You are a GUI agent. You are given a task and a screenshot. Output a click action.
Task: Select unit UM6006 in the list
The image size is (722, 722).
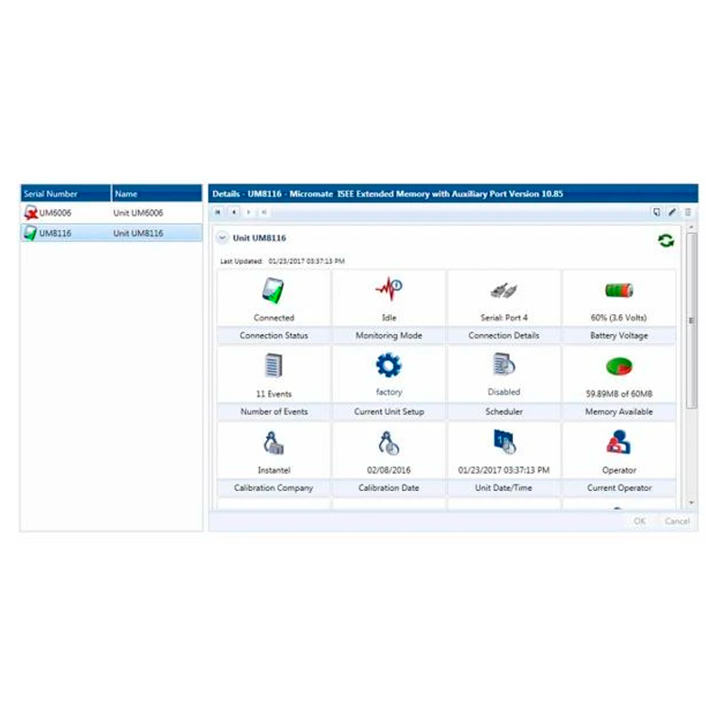pyautogui.click(x=54, y=212)
